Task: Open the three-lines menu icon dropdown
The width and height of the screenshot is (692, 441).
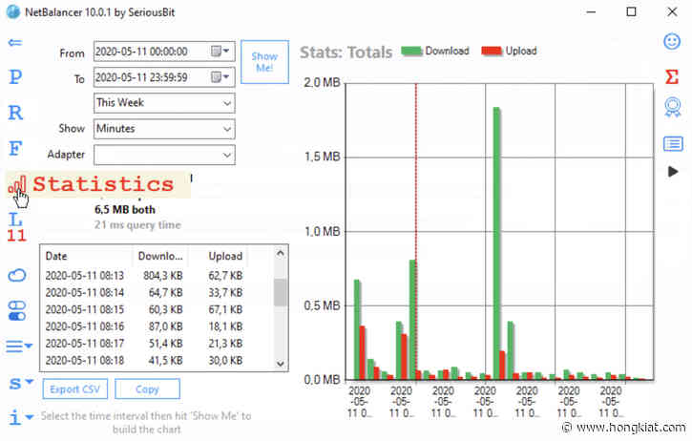Action: click(19, 346)
